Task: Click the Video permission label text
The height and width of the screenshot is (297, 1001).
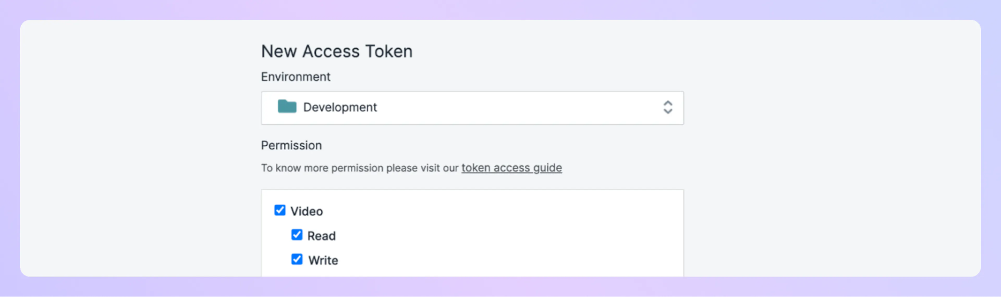Action: click(307, 211)
